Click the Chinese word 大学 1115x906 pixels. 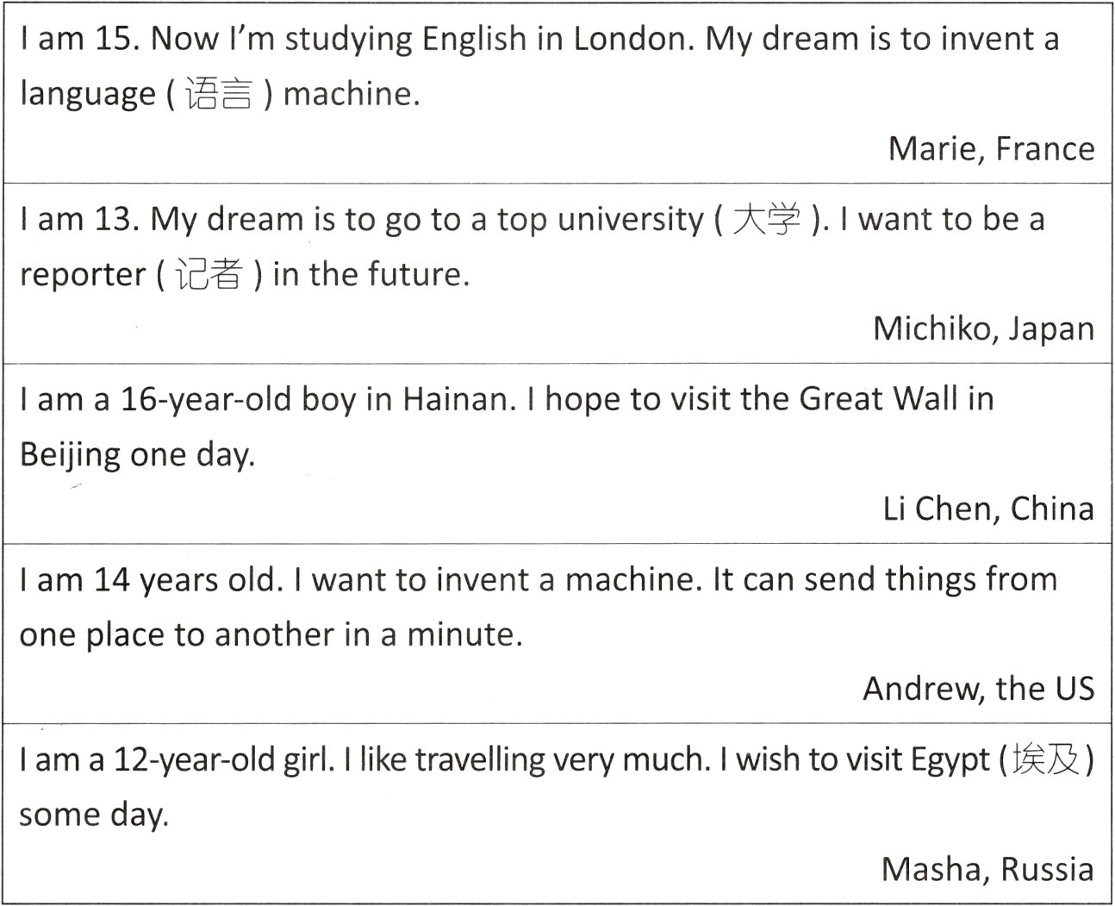point(766,220)
